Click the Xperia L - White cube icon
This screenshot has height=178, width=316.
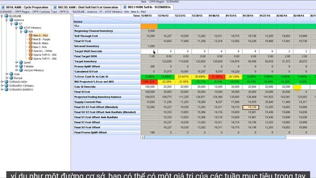click(x=31, y=50)
